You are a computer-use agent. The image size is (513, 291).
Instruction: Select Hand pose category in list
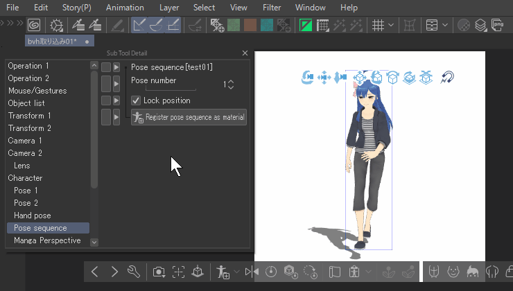(33, 215)
